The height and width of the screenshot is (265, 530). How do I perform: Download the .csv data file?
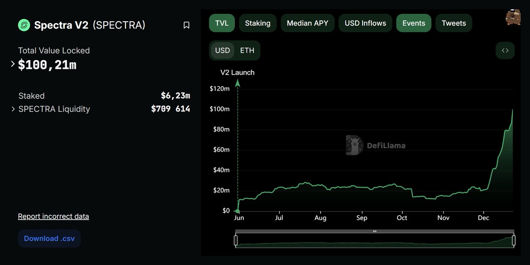click(x=49, y=238)
